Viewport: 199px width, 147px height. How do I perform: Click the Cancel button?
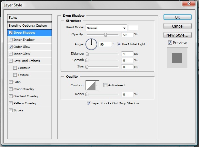tap(177, 26)
